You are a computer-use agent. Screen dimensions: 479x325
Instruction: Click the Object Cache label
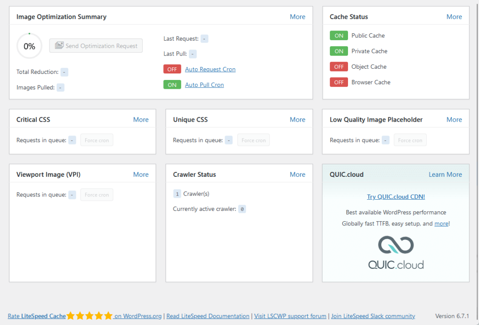369,66
